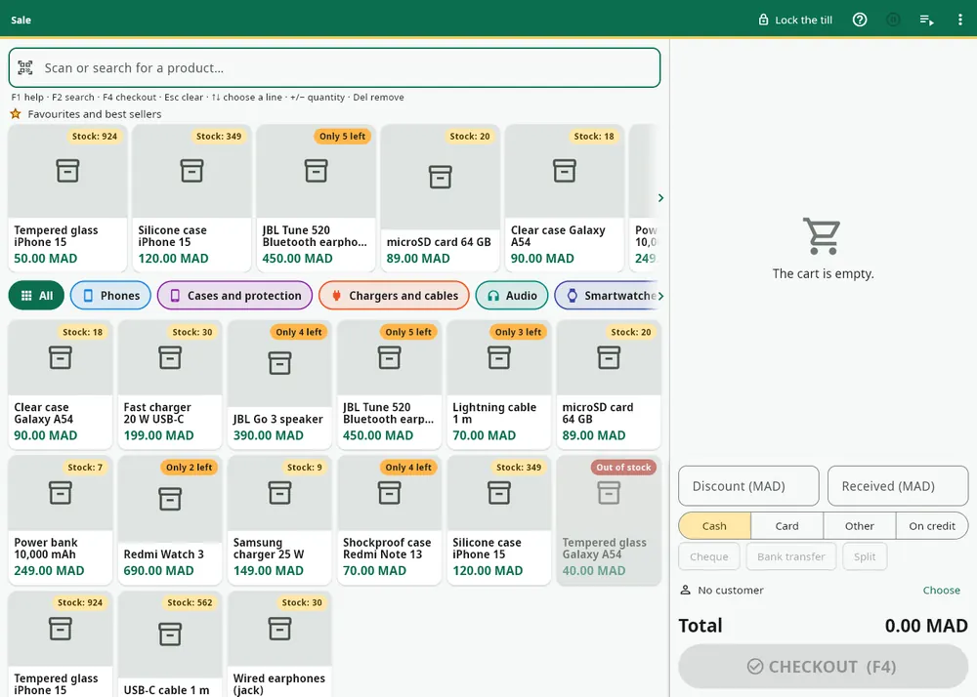Click the keyboard shortcuts hint line
This screenshot has height=697, width=977.
207,97
